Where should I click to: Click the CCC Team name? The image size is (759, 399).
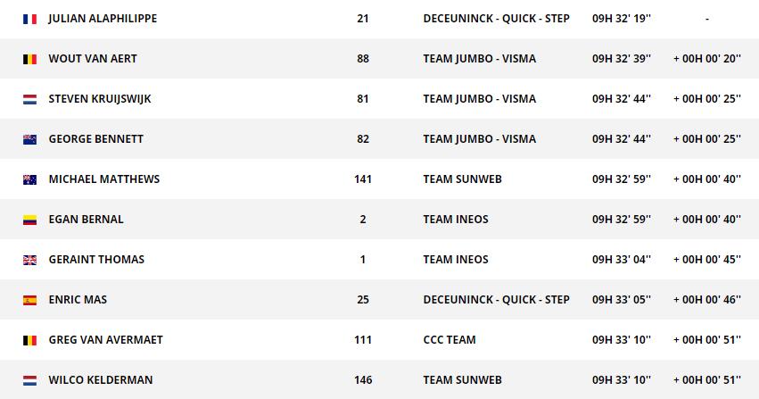coord(450,340)
